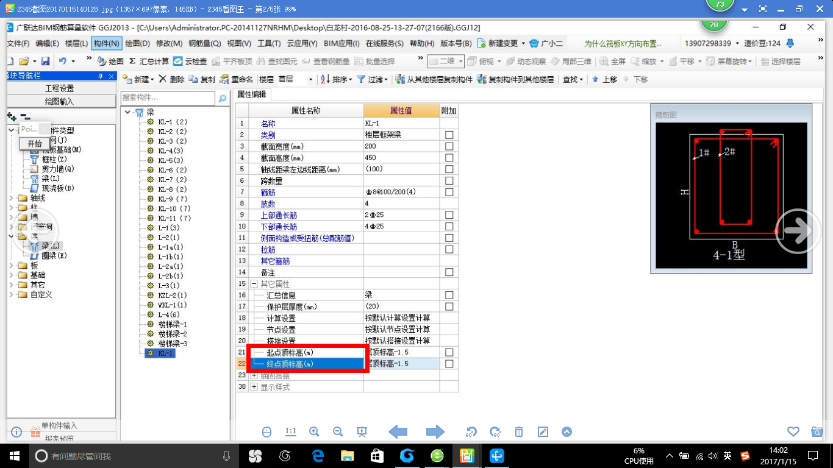Collapse the 其它属性 group

(x=254, y=284)
